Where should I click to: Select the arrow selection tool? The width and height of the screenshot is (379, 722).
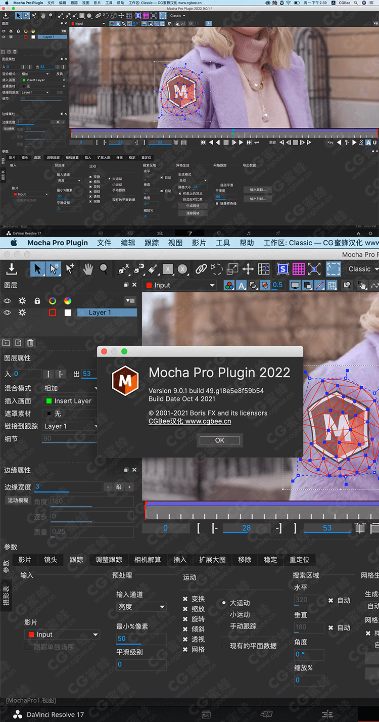point(37,269)
